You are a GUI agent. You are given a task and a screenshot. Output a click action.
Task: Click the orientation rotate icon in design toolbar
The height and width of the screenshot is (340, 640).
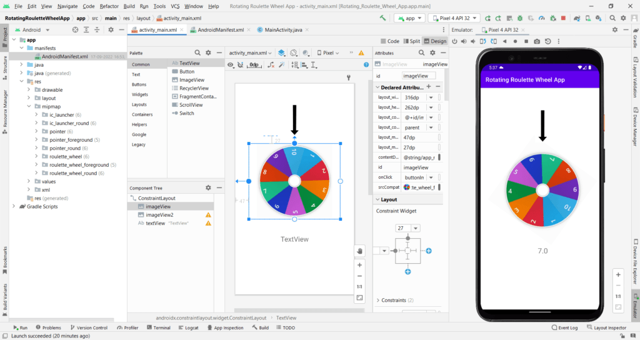click(294, 52)
